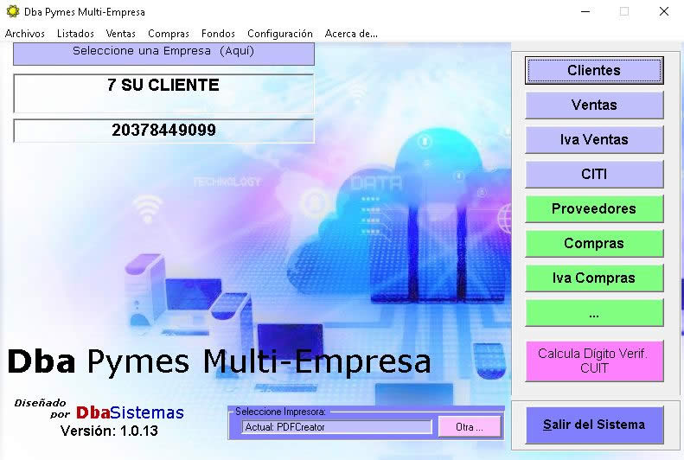684x460 pixels.
Task: Click the Acerca de... menu item
Action: [351, 34]
